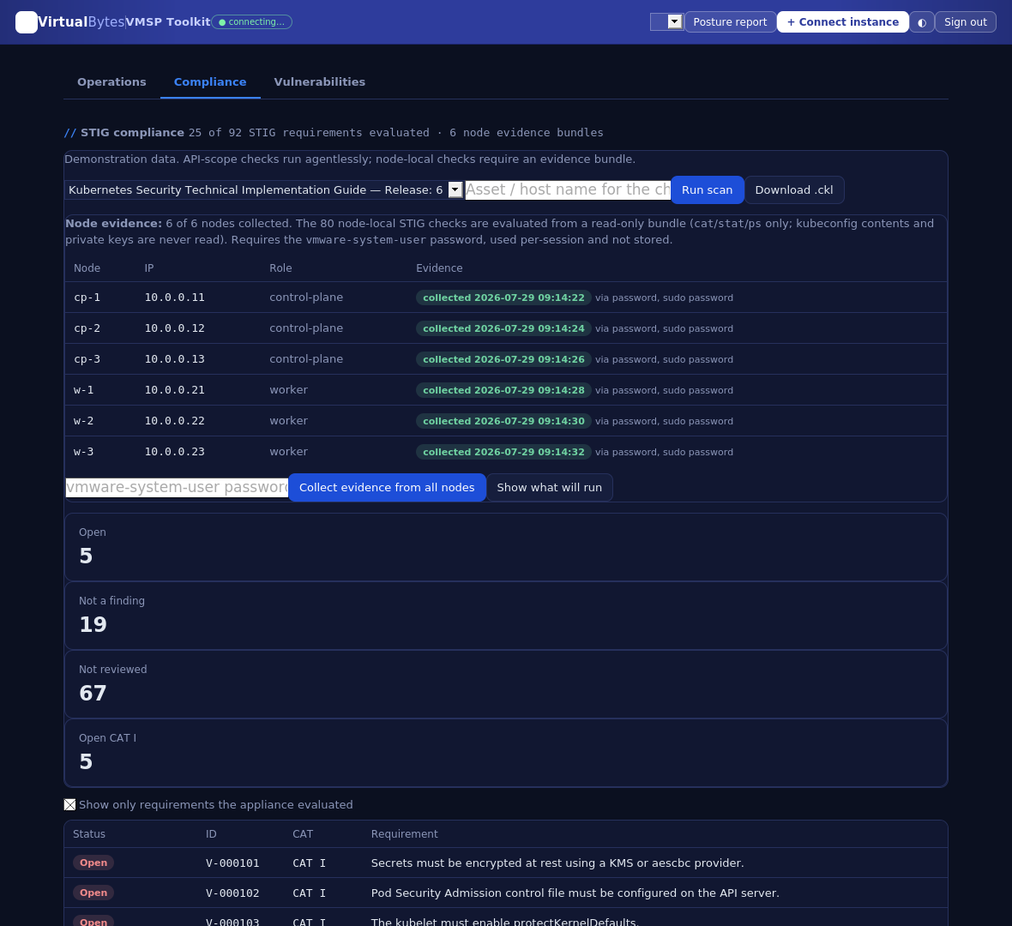Click the Open CAT I summary card
1012x926 pixels.
pos(505,753)
